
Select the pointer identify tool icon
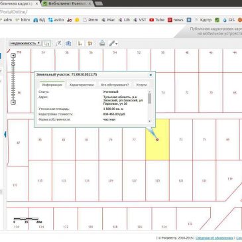coord(59,44)
